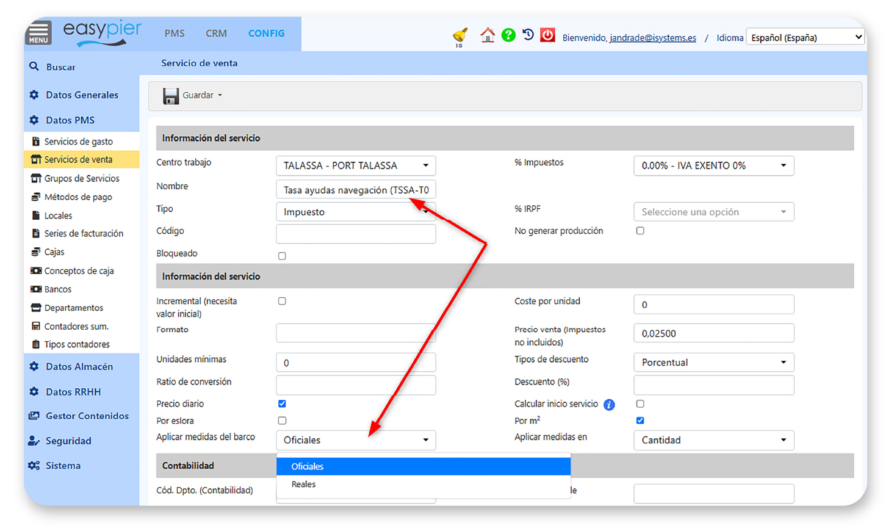Click the Tipos contadores icon
This screenshot has height=528, width=891.
point(36,345)
